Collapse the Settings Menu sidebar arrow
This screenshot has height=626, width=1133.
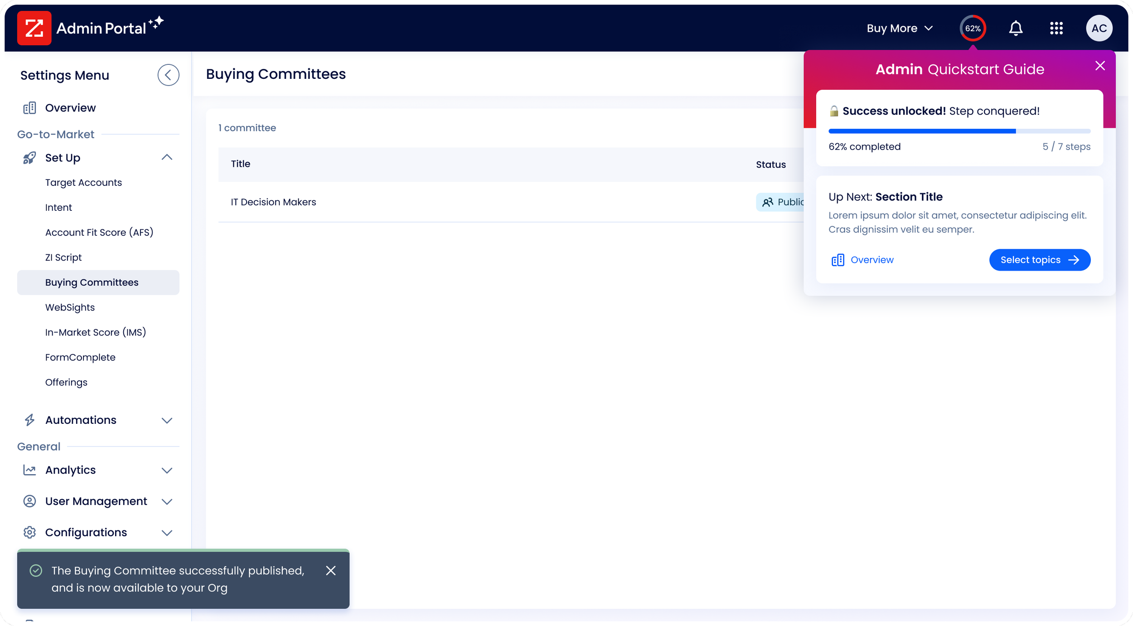168,75
